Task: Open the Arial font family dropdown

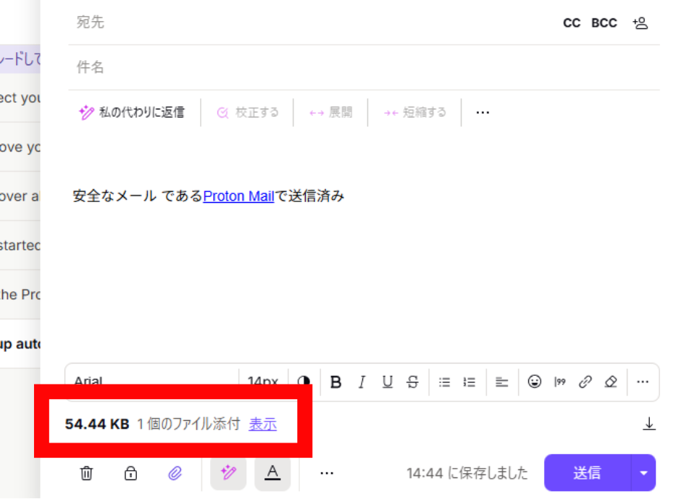Action: [153, 382]
